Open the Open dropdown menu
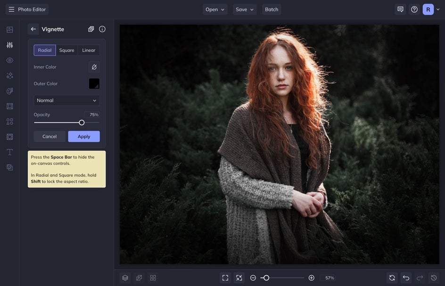445x286 pixels. [215, 9]
